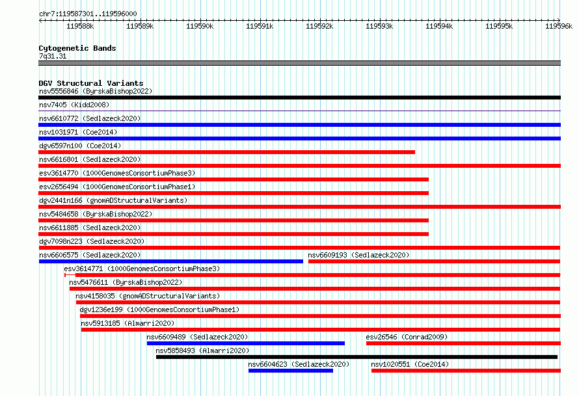The image size is (579, 396).
Task: Open nsv5476611 (ByrskaBishop2022) variant
Action: coord(126,282)
